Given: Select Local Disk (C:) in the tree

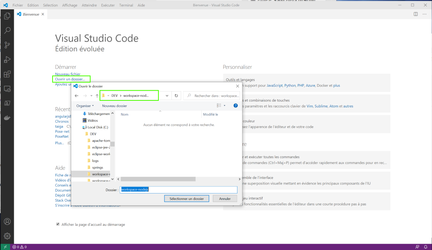Looking at the screenshot, I should (98, 127).
